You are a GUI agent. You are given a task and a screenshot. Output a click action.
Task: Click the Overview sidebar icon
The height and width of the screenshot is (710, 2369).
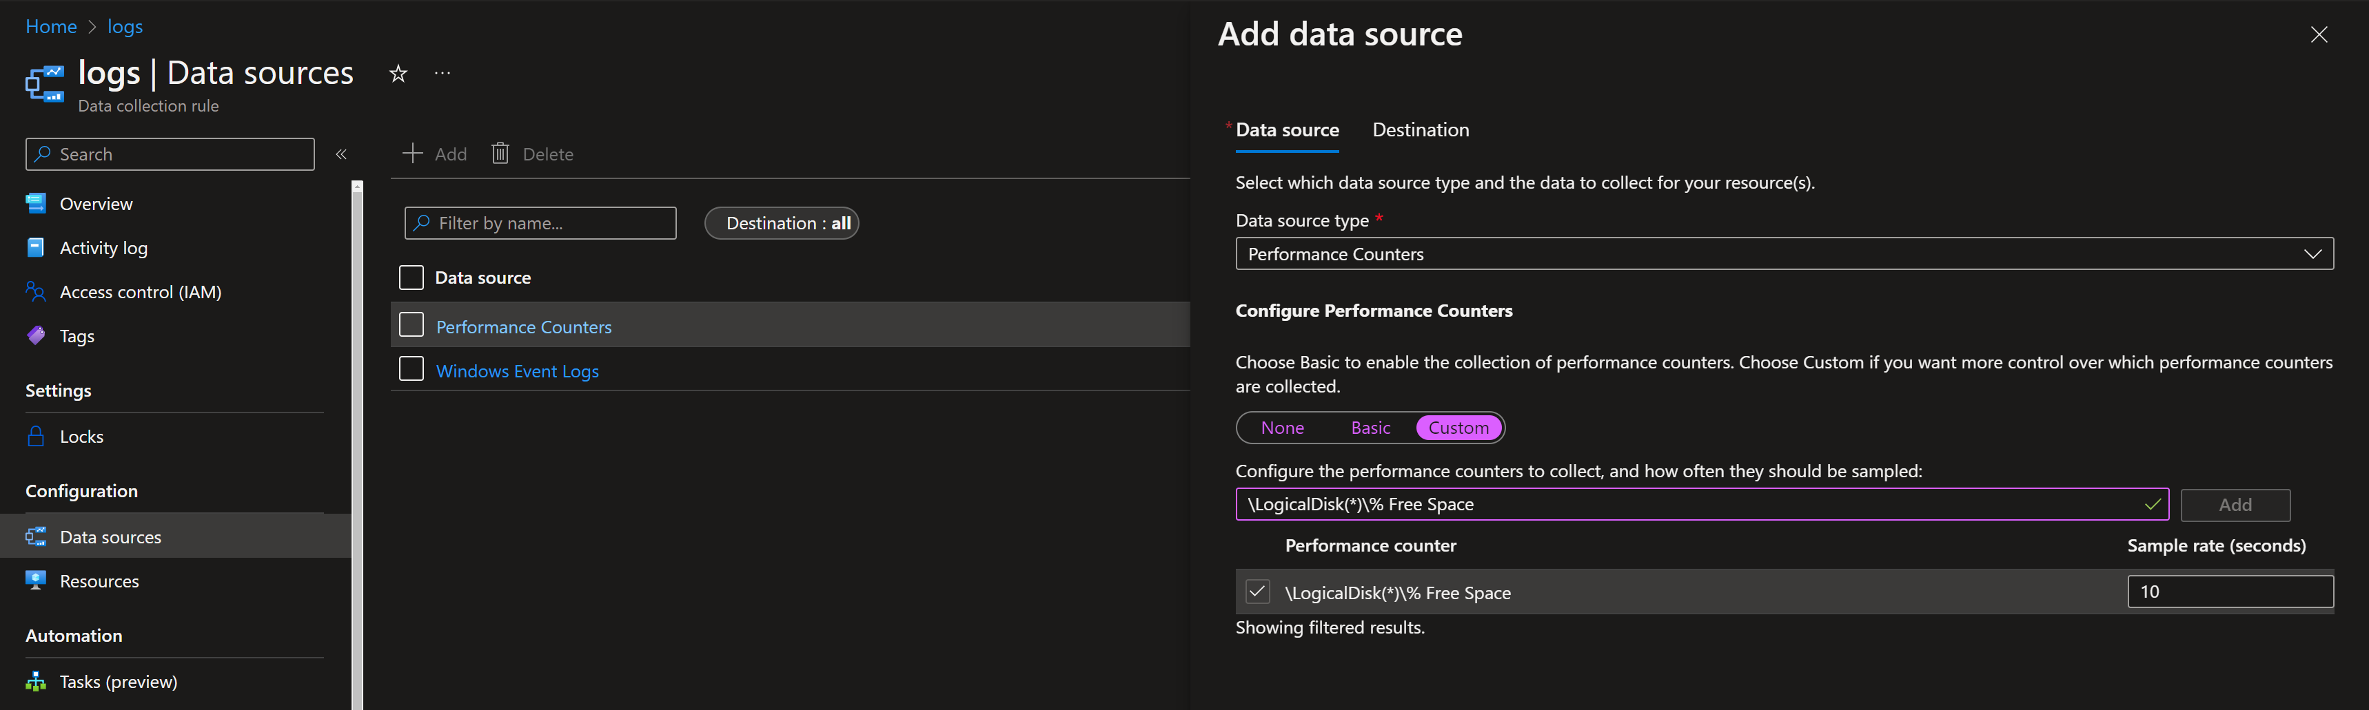(x=36, y=204)
